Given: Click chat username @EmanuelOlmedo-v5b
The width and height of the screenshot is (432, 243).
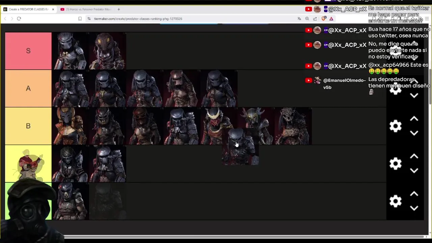Looking at the screenshot, I should tap(344, 84).
